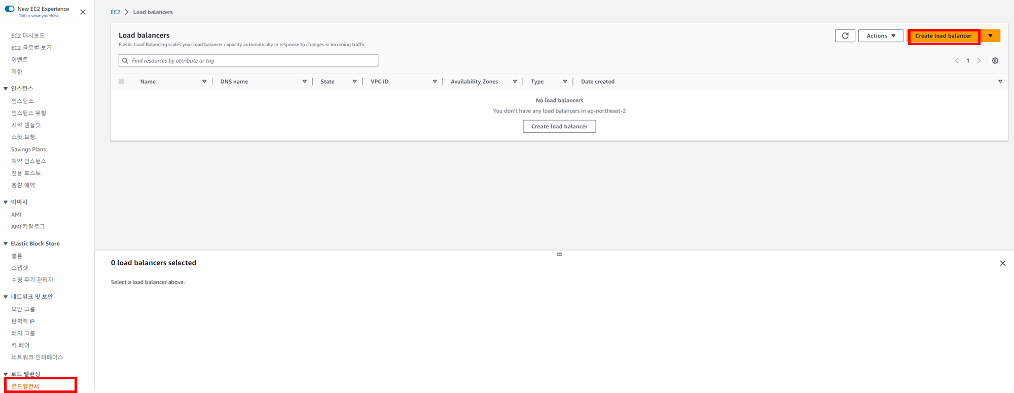Screen dimensions: 1014x393
Task: Open the Tell us what you think link
Action: pos(39,16)
